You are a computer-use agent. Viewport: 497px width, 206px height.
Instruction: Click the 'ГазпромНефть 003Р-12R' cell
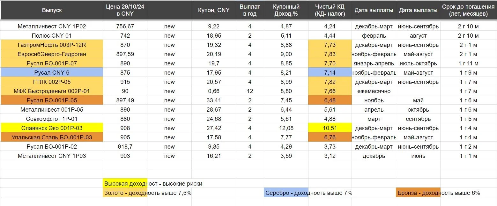pyautogui.click(x=52, y=45)
